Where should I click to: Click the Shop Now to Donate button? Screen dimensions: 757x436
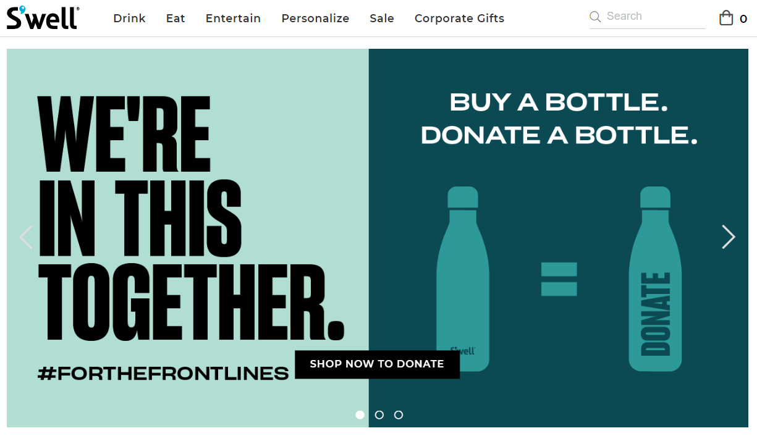click(x=377, y=364)
